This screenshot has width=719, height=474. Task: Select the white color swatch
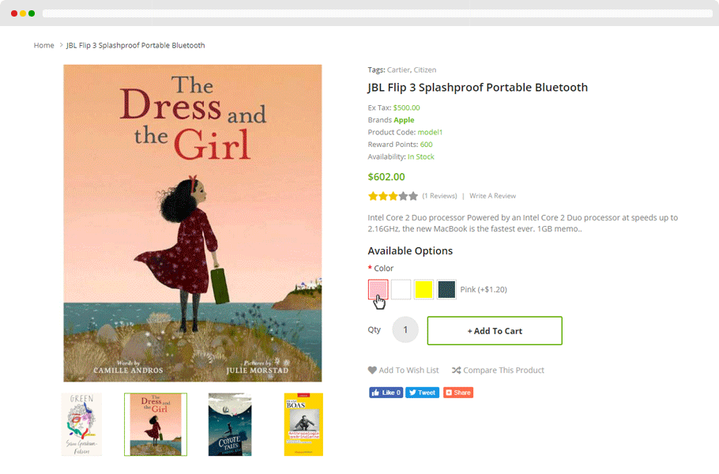pos(401,289)
